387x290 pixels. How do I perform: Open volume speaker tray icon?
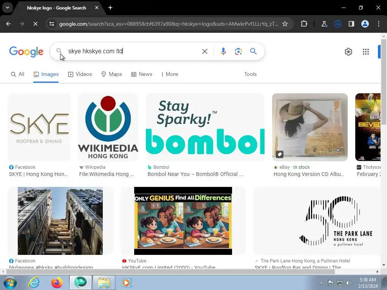coord(349,283)
